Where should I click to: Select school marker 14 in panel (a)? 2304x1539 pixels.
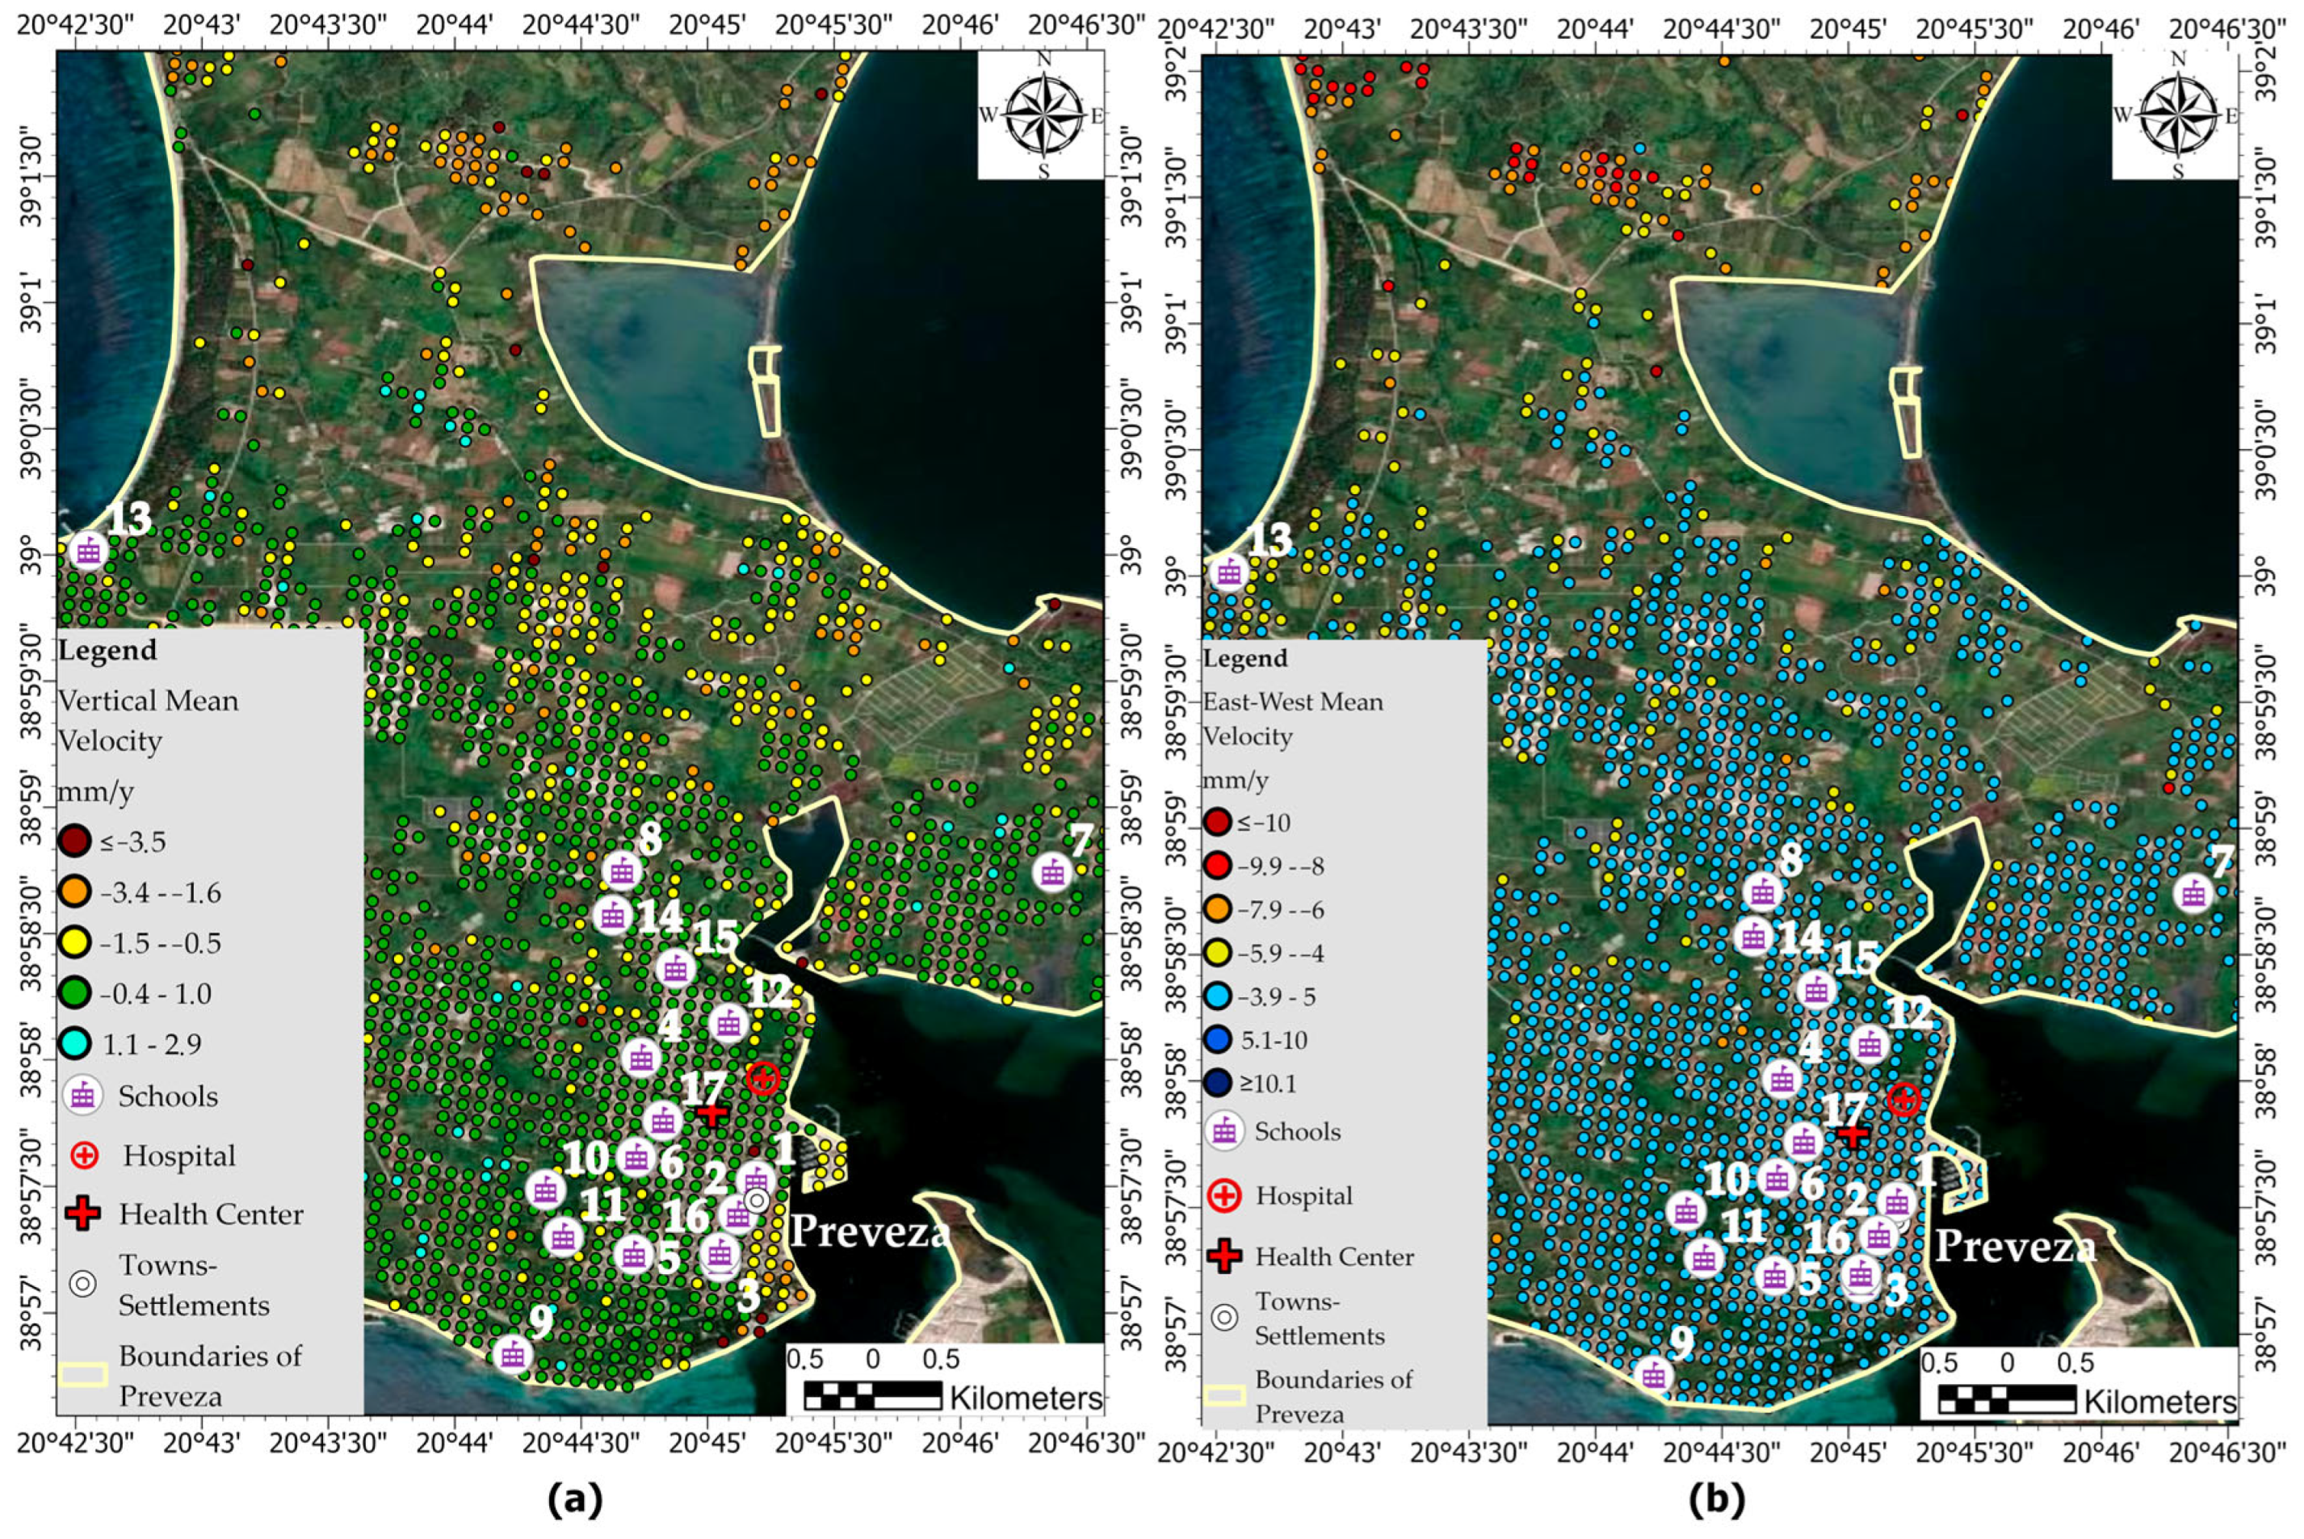click(613, 916)
